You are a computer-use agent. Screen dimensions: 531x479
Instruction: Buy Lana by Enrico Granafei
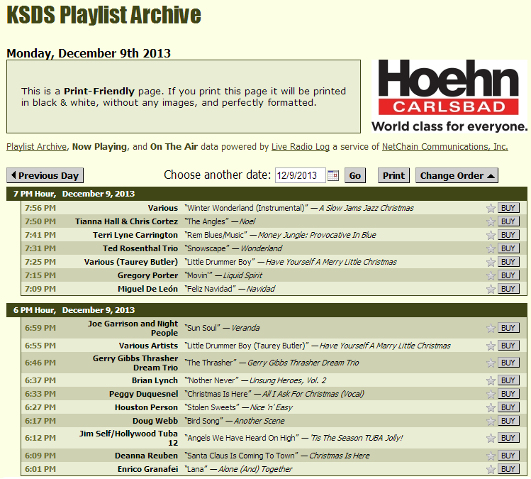pyautogui.click(x=508, y=469)
